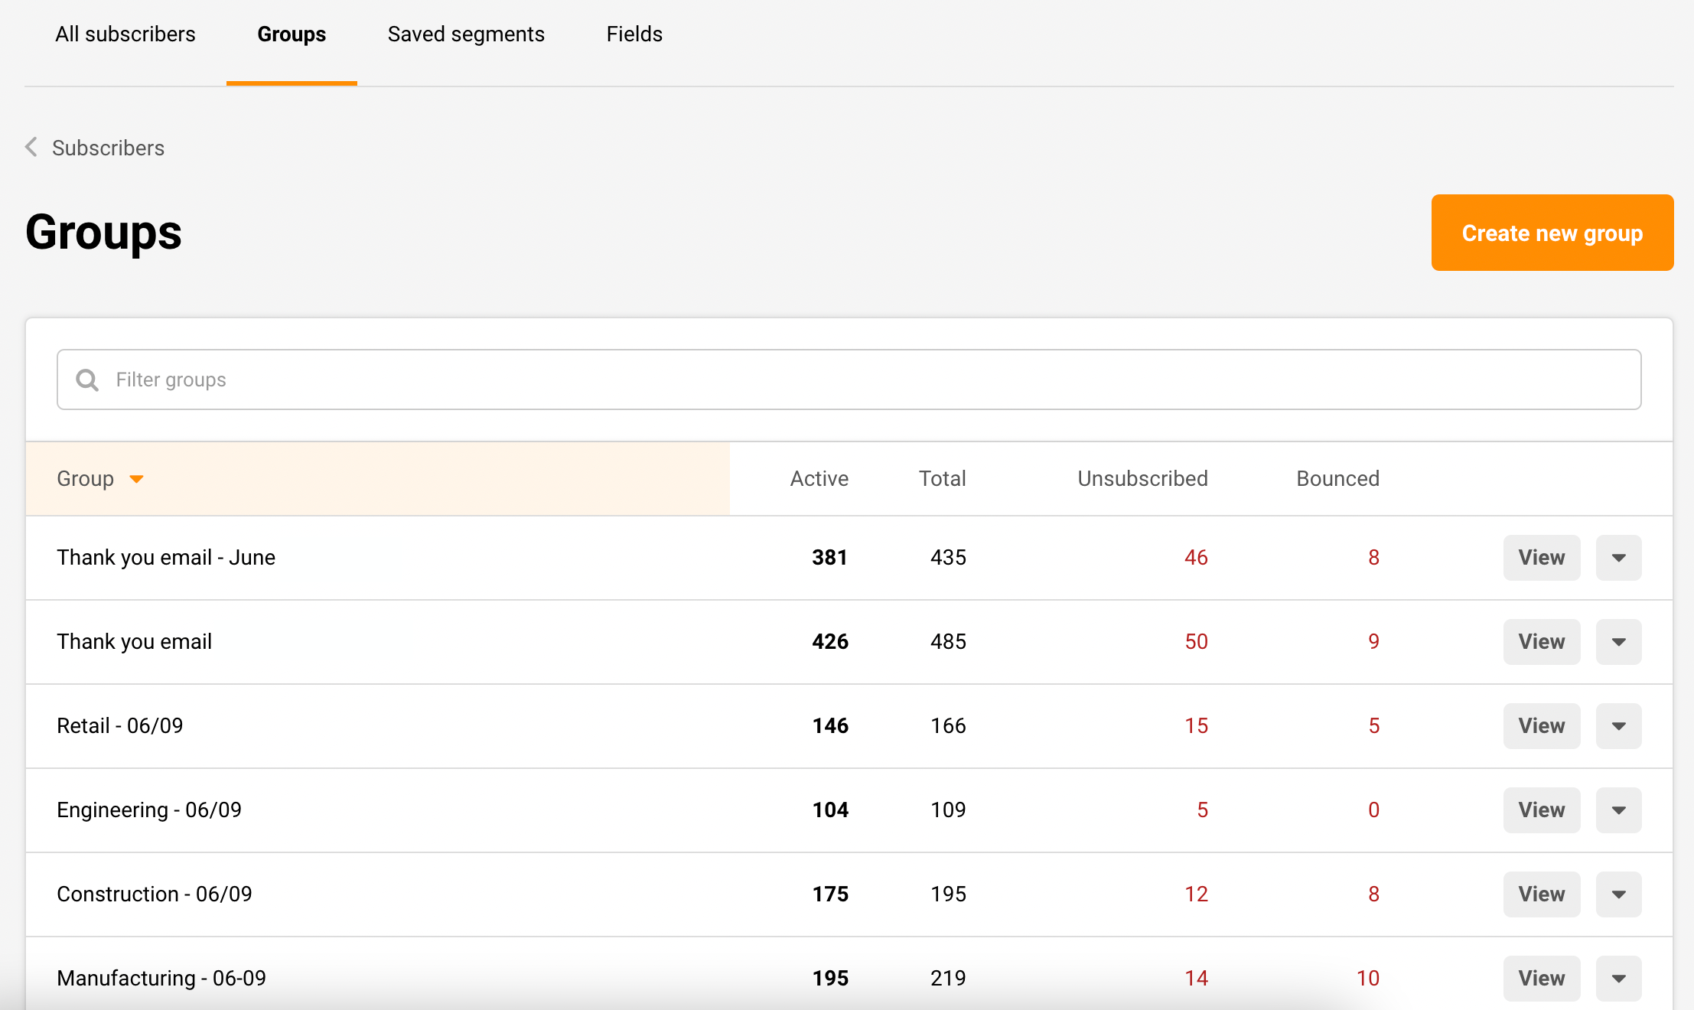This screenshot has height=1010, width=1694.
Task: Open the Saved segments tab
Action: point(466,34)
